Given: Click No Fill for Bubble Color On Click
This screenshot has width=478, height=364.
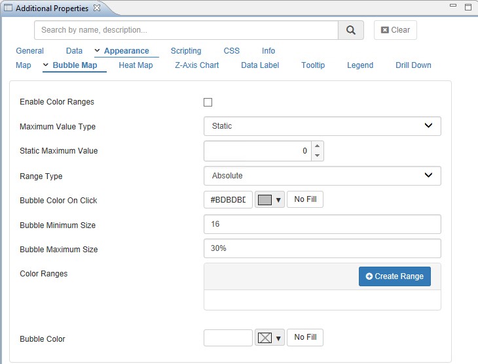Looking at the screenshot, I should pos(305,199).
